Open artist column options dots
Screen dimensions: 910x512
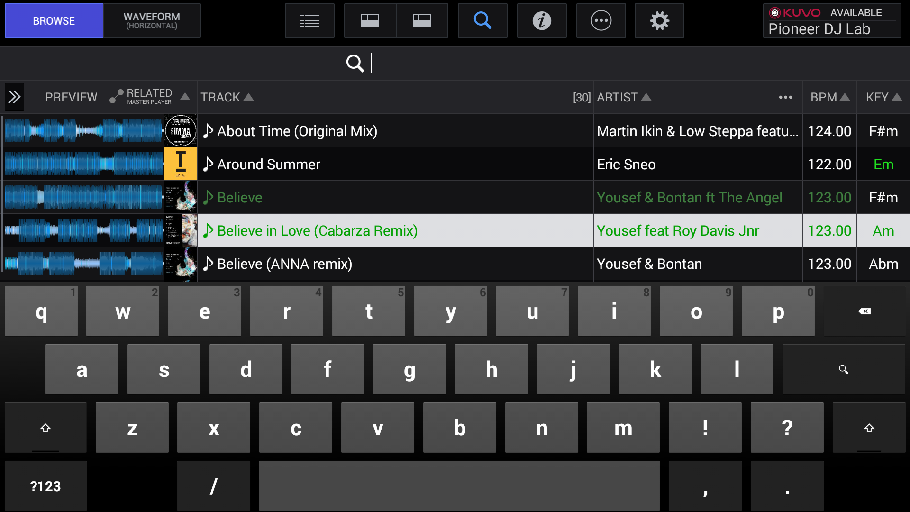[x=785, y=97]
